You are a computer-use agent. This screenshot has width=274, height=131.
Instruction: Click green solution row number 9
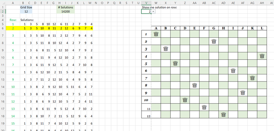pyautogui.click(x=13, y=79)
